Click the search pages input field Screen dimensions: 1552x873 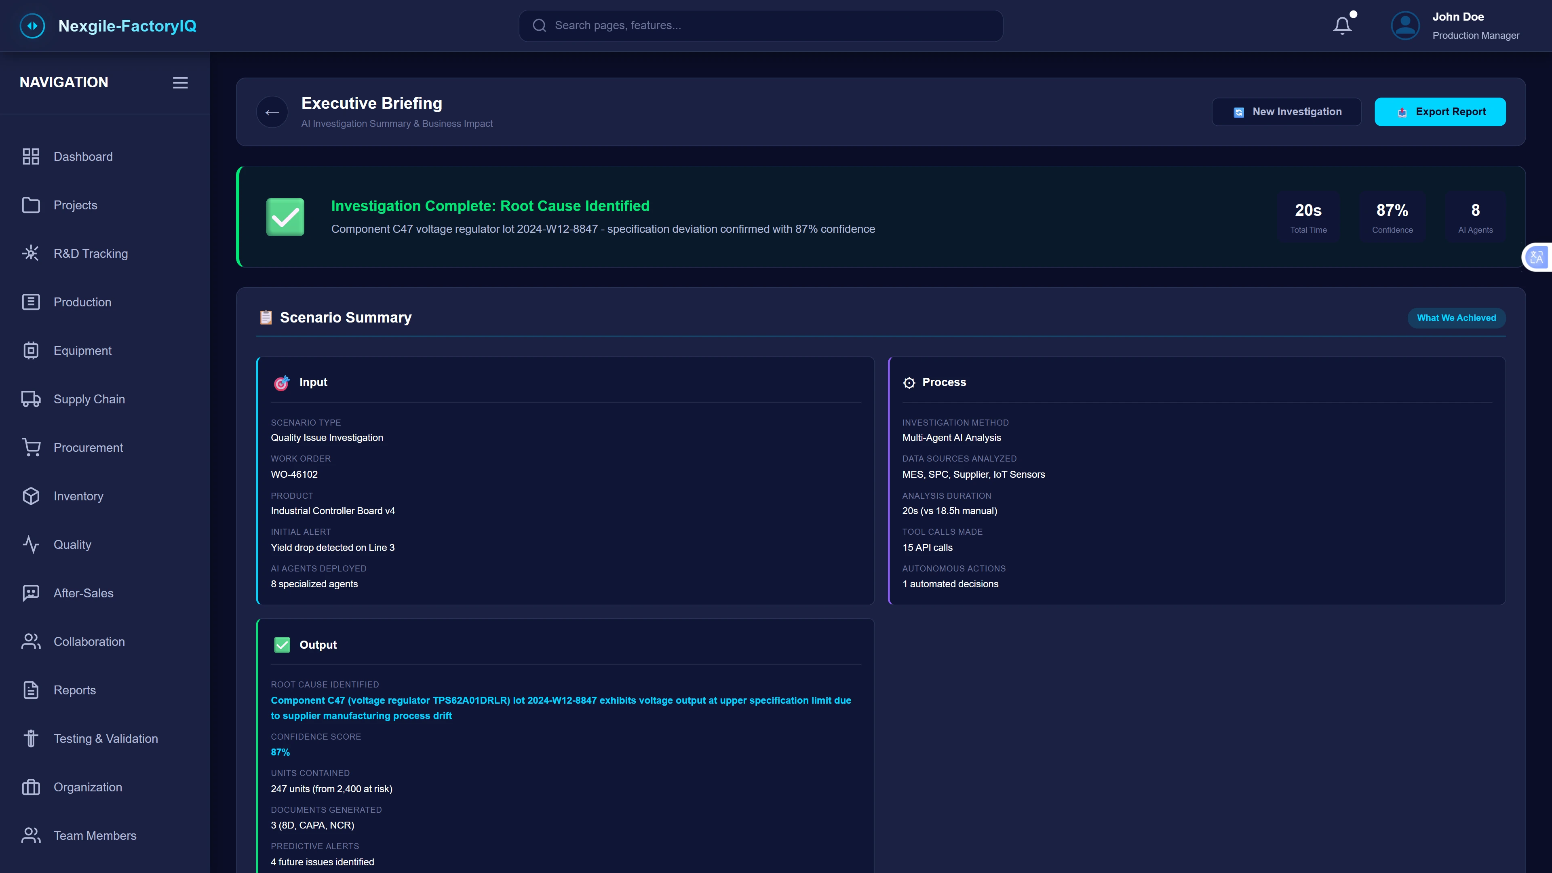(x=760, y=25)
